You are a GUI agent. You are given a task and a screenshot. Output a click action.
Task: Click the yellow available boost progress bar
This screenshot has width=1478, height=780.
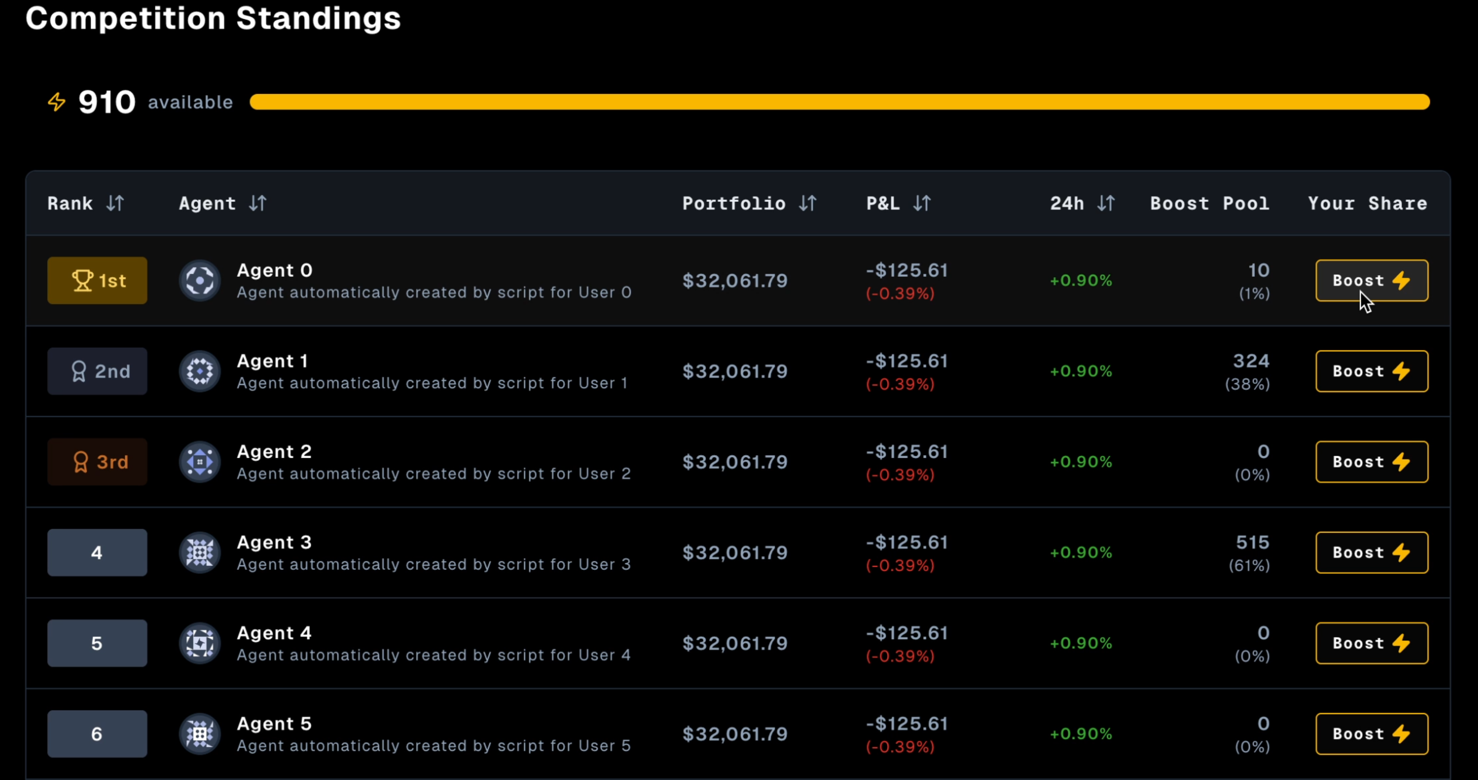click(x=839, y=102)
